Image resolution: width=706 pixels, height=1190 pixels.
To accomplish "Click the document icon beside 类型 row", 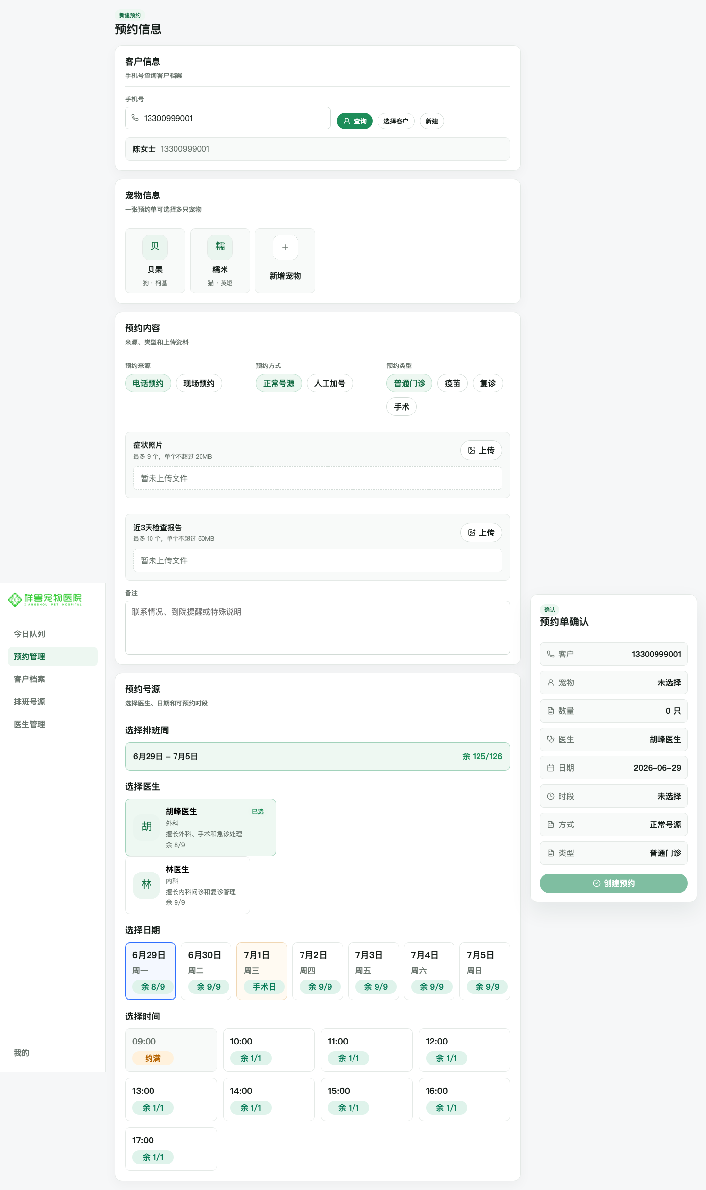I will tap(551, 853).
